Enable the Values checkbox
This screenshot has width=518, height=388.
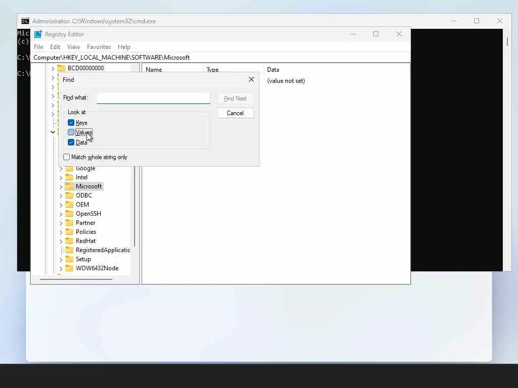[x=71, y=132]
